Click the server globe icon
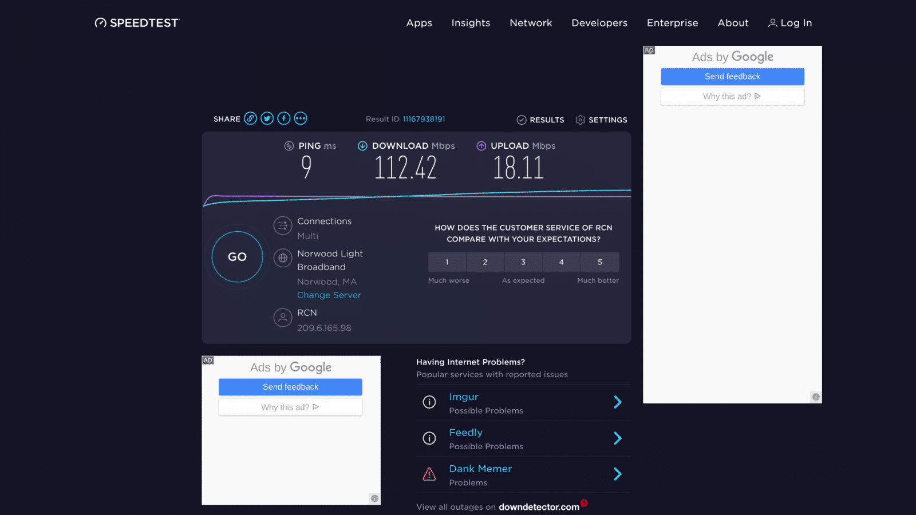Image resolution: width=916 pixels, height=515 pixels. 283,258
